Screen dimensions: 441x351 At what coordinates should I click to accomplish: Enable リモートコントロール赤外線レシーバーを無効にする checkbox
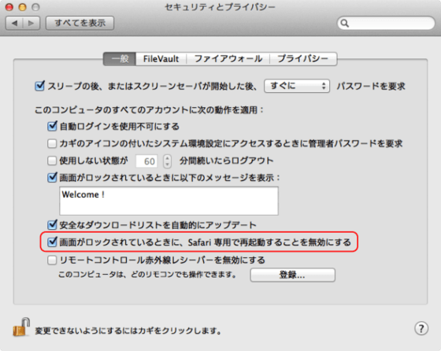52,260
